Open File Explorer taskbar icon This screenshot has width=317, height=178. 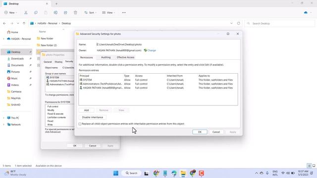pos(183,173)
